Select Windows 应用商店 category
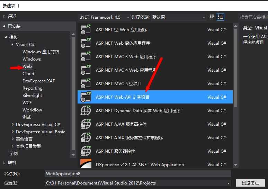The height and width of the screenshot is (189, 268). [41, 52]
